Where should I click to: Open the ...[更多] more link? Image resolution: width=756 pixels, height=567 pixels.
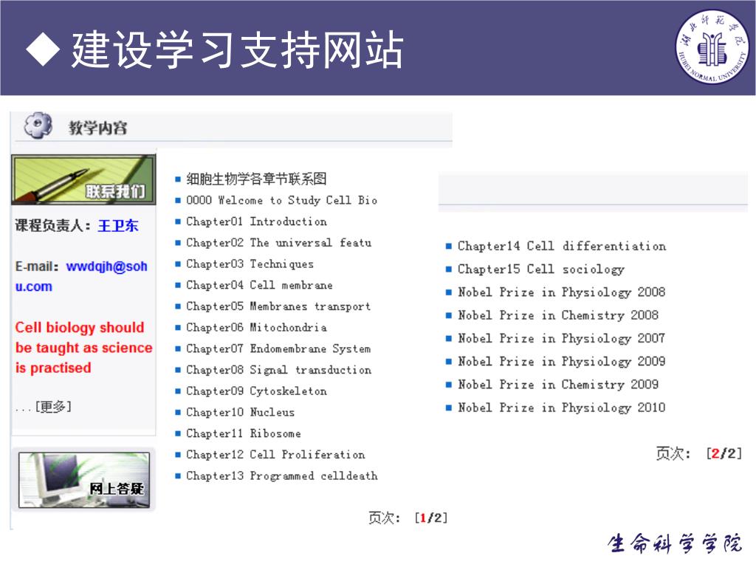44,407
